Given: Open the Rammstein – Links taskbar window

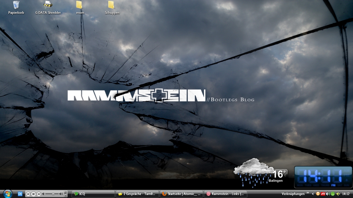Looking at the screenshot, I should tap(226, 194).
